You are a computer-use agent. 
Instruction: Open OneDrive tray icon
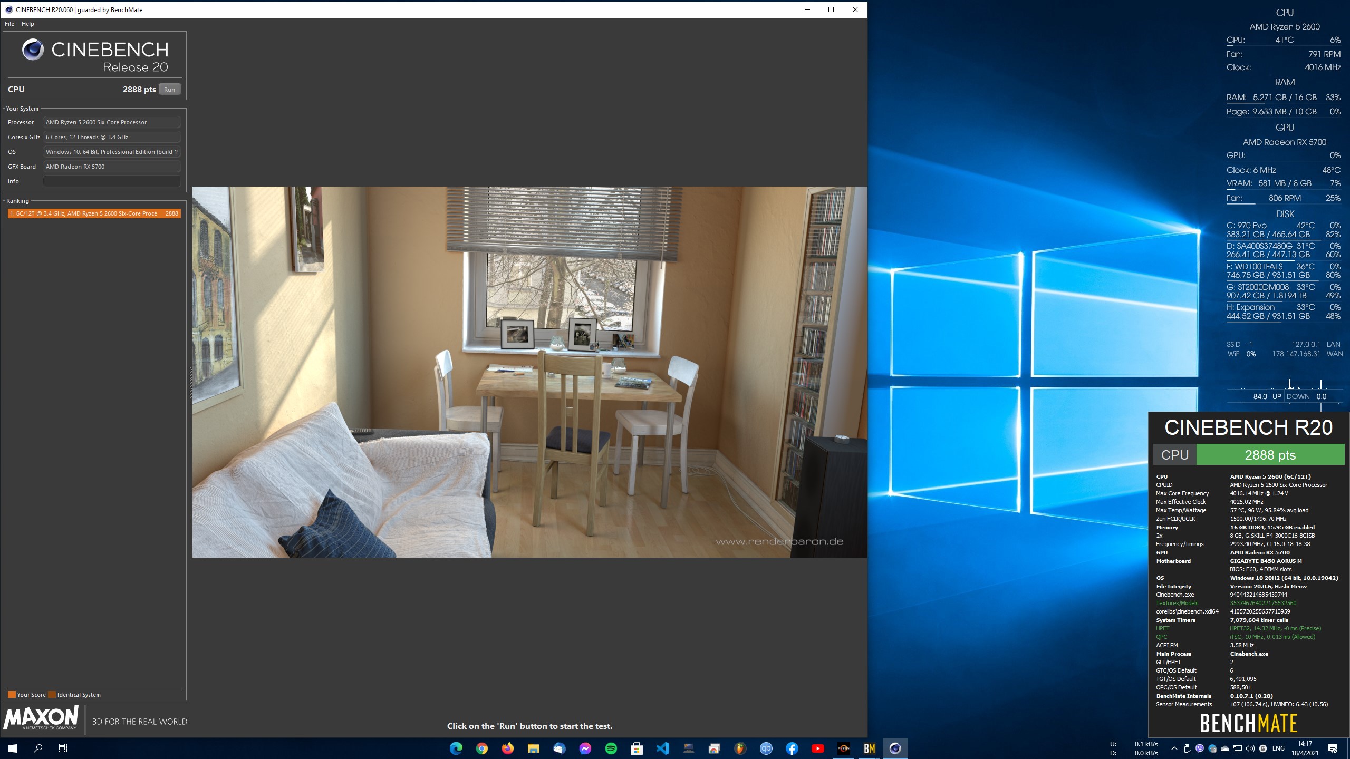pos(1225,748)
